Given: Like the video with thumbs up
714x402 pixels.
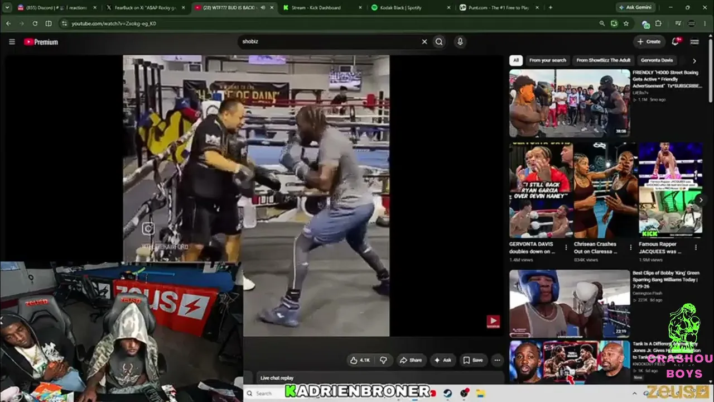Looking at the screenshot, I should 360,360.
